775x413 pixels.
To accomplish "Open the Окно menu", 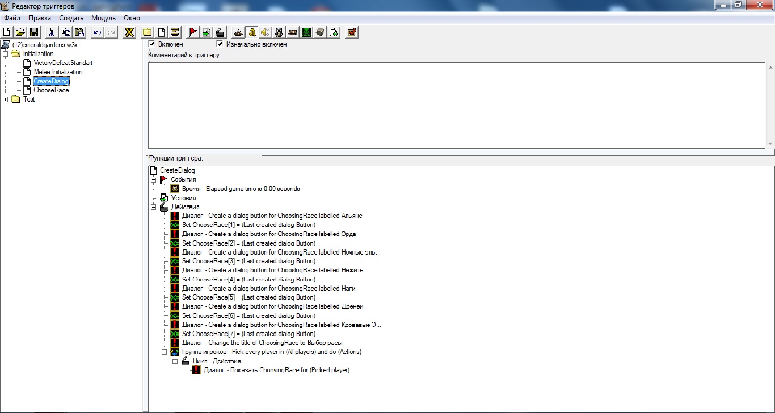I will coord(132,18).
